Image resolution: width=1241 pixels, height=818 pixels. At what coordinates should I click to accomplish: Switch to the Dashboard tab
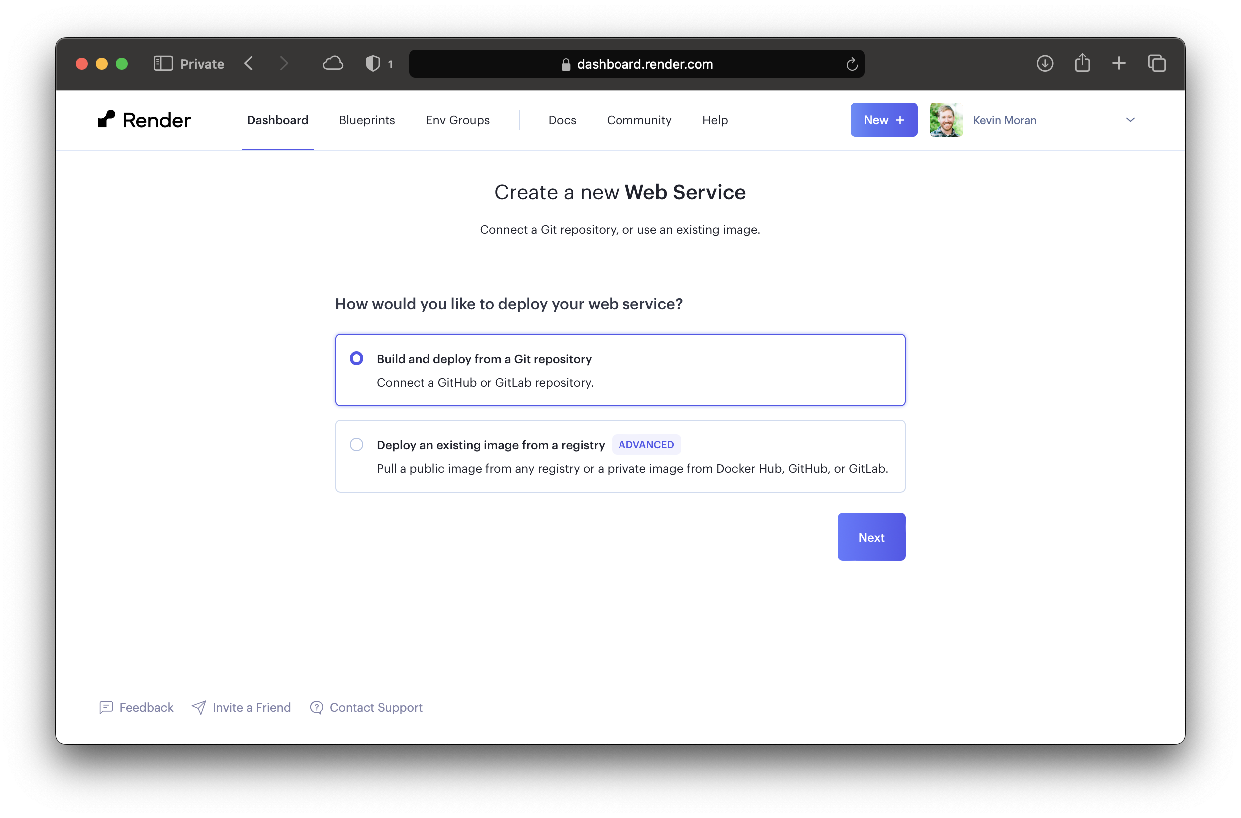tap(278, 120)
